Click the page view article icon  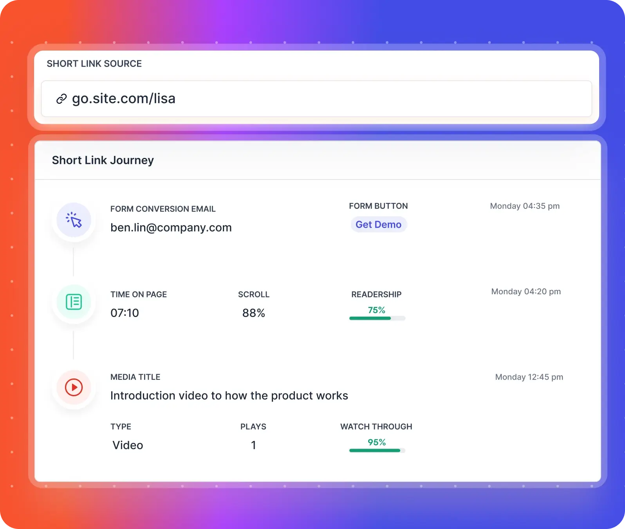74,302
